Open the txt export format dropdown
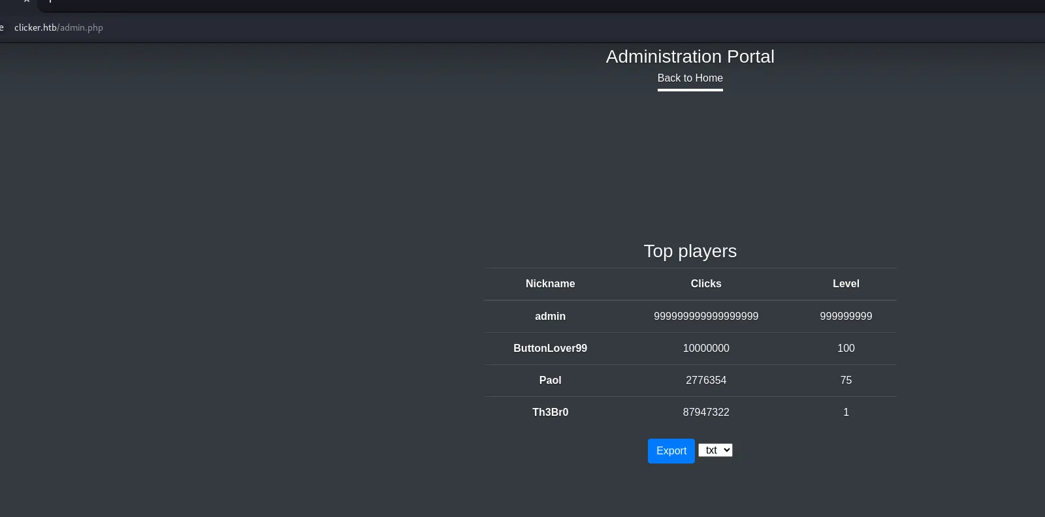This screenshot has height=517, width=1045. click(715, 450)
